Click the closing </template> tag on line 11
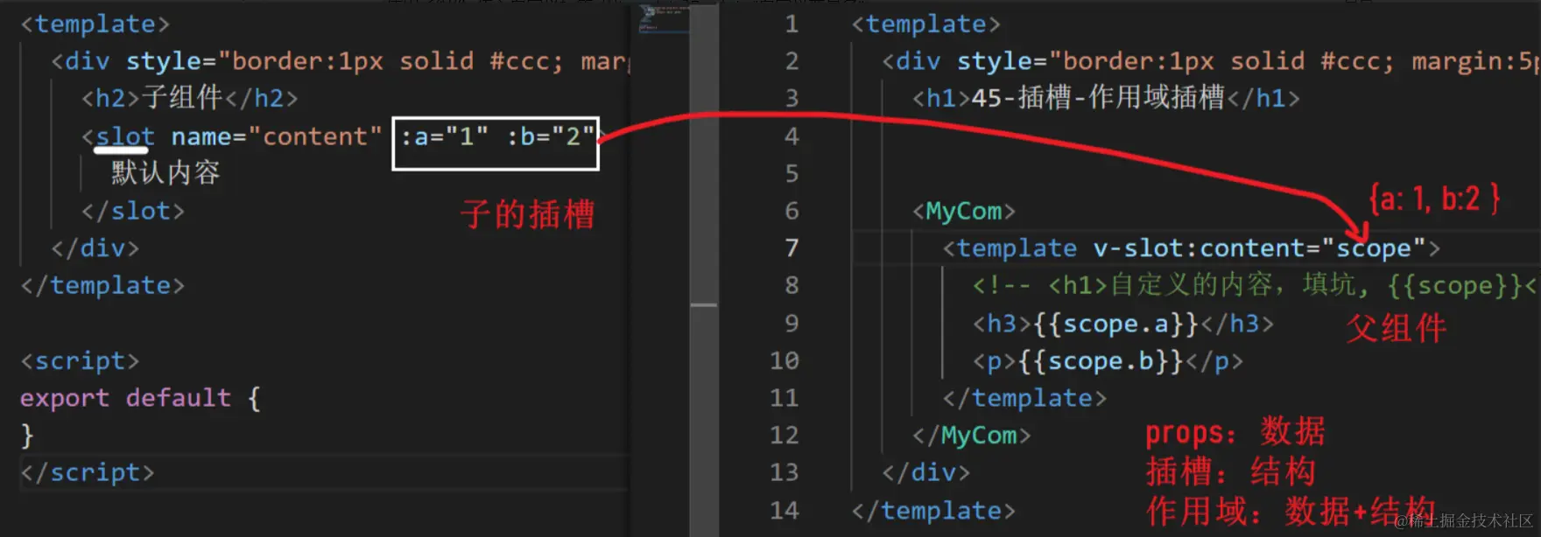This screenshot has width=1541, height=537. click(1024, 398)
